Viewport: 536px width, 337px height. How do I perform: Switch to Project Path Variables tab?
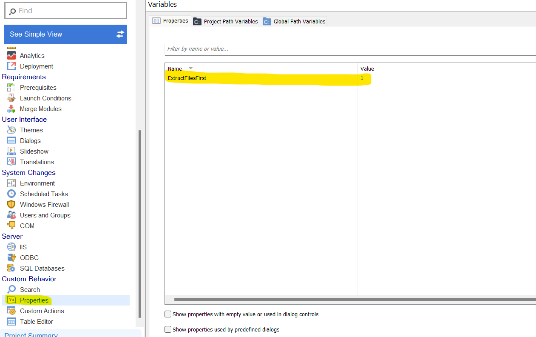(226, 21)
